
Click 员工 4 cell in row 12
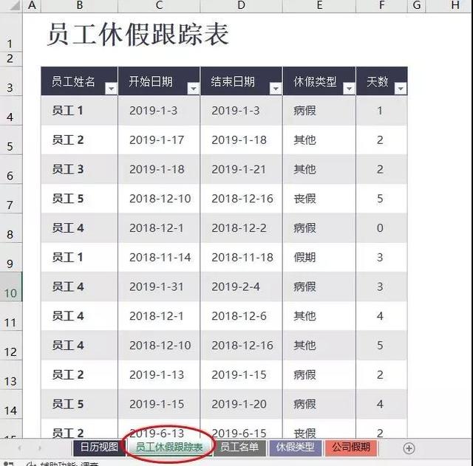pos(79,346)
